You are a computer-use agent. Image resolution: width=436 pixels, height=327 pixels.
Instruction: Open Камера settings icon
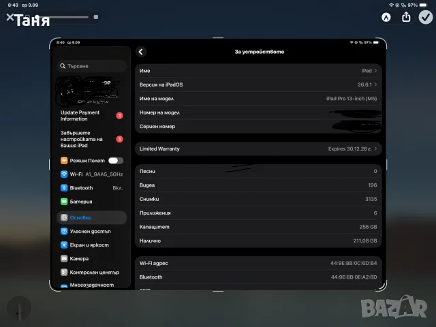click(64, 258)
